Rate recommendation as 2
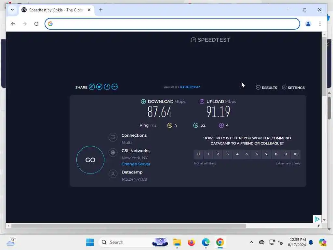Screen dimensions: 333x250 (x=218, y=154)
